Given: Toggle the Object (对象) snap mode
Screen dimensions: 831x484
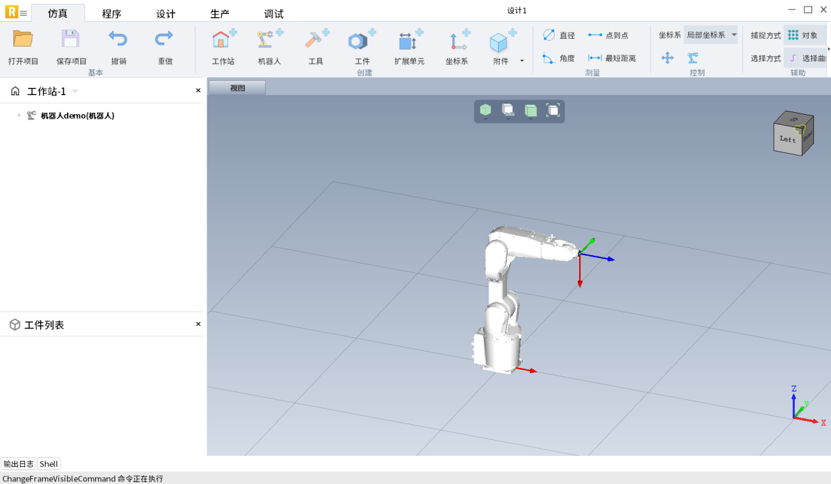Looking at the screenshot, I should tap(803, 35).
